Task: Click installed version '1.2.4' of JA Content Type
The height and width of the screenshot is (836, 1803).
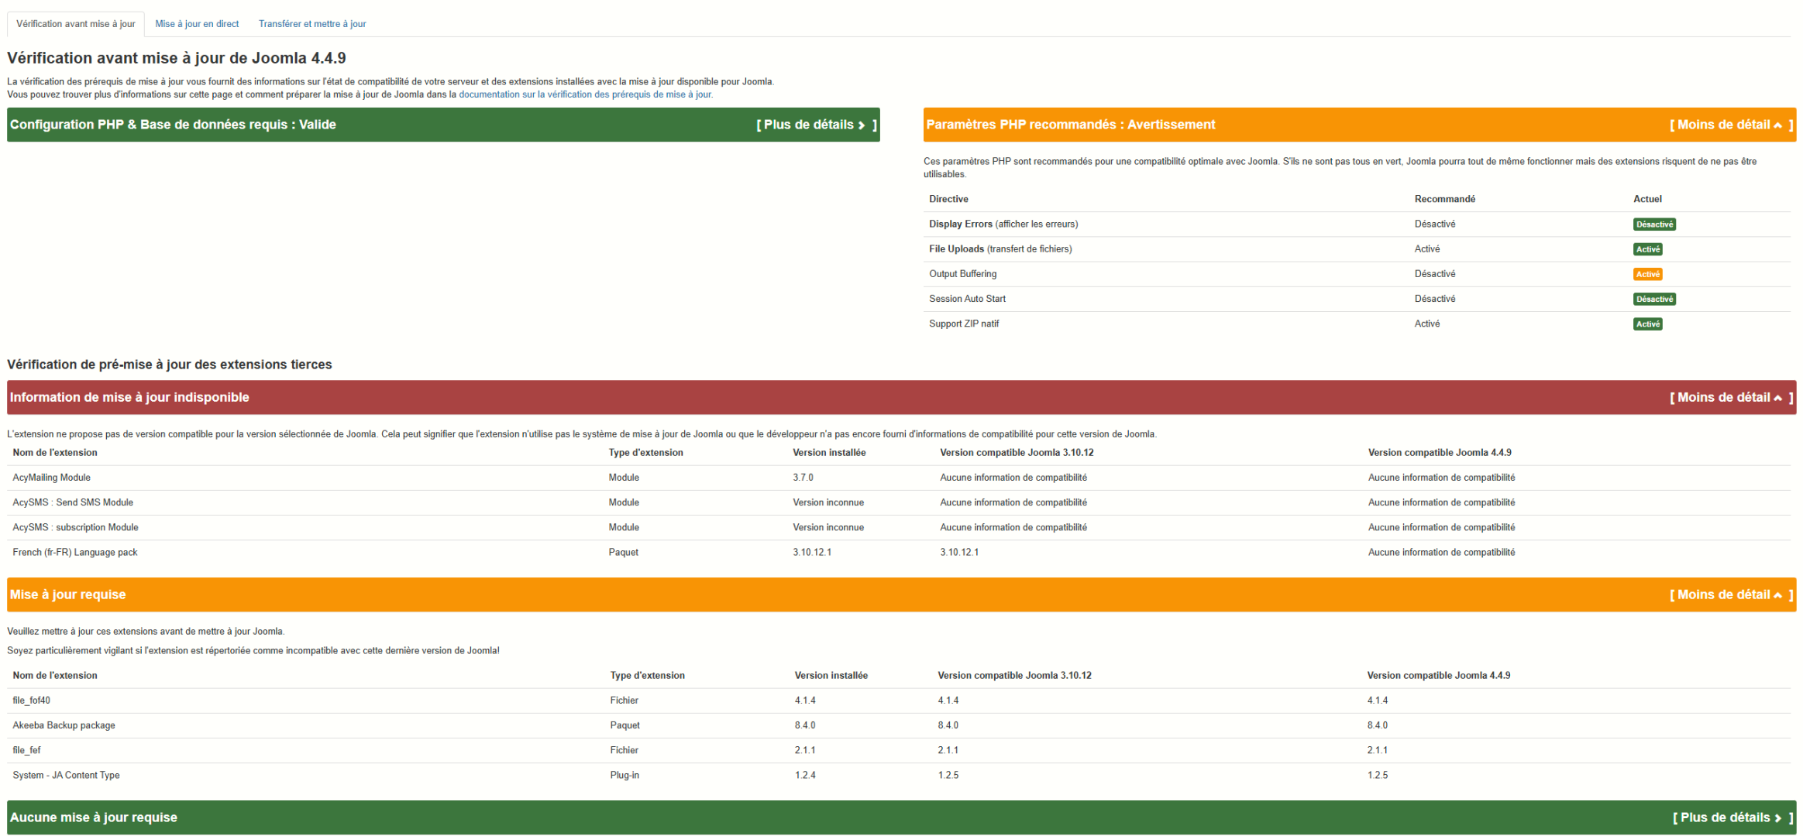Action: pos(805,775)
